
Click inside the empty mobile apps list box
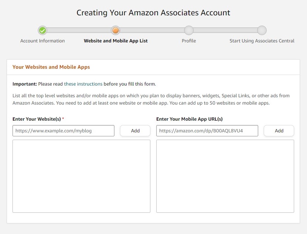click(225, 176)
